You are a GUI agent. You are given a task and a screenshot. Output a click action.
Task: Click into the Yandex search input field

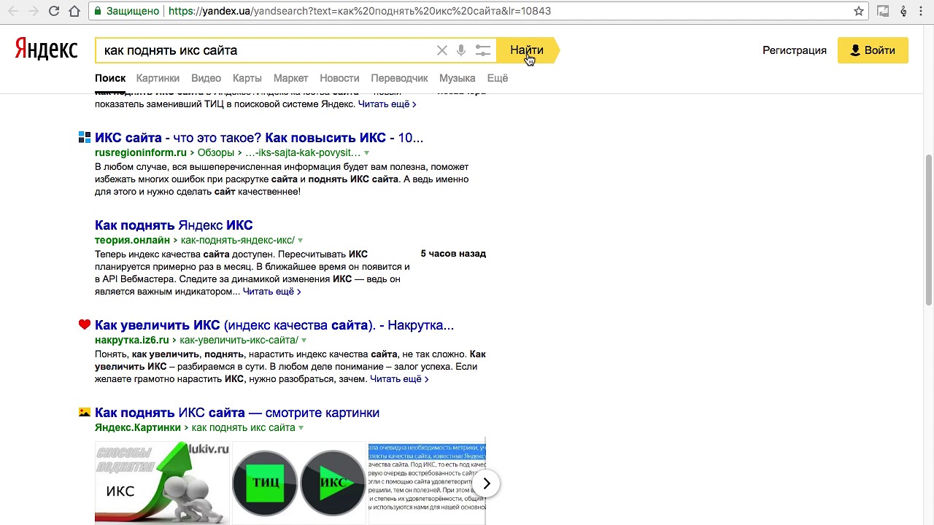coord(266,50)
